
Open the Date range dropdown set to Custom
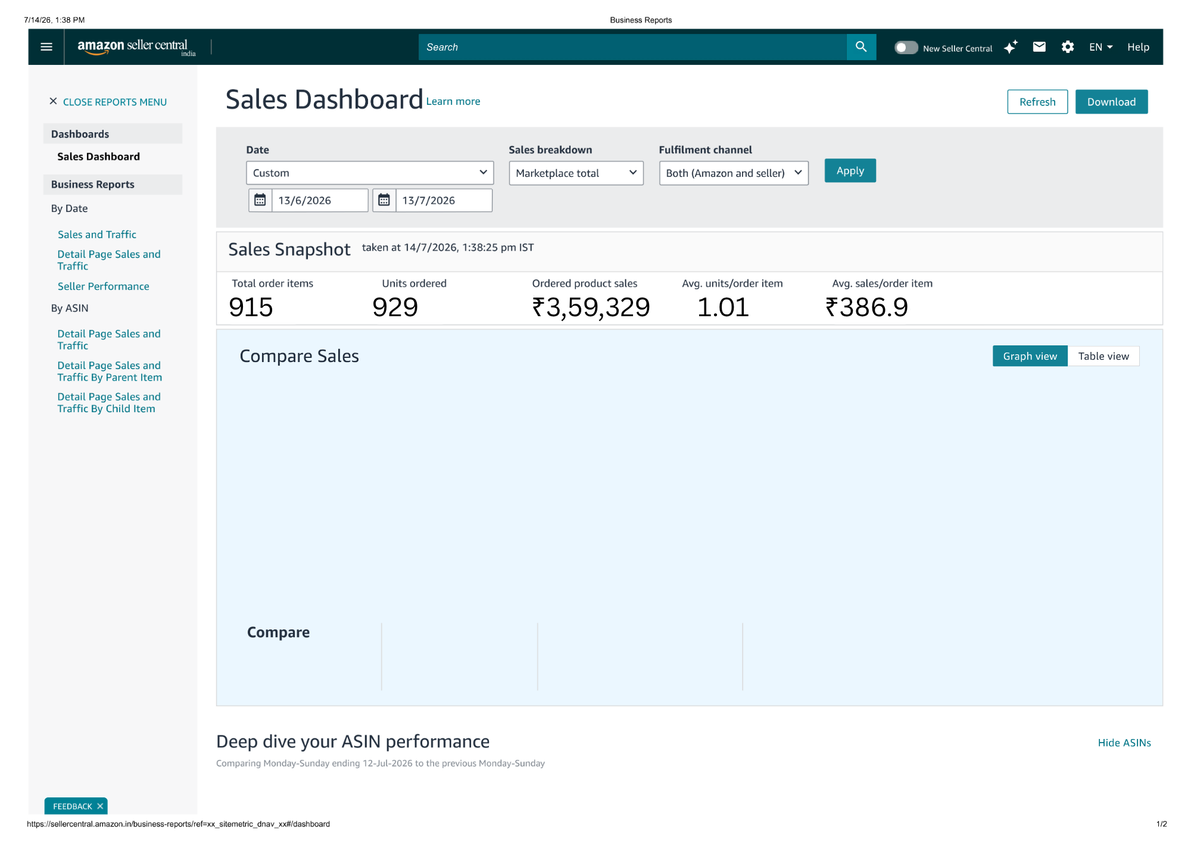370,173
